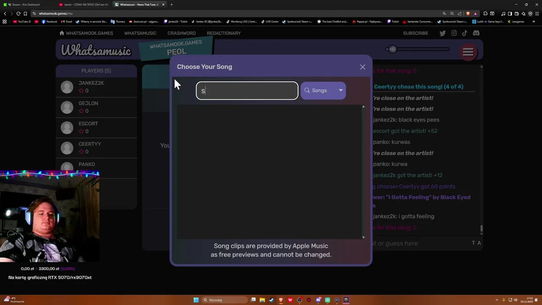The width and height of the screenshot is (542, 305).
Task: Open the YouTube bookmark
Action: point(22,22)
